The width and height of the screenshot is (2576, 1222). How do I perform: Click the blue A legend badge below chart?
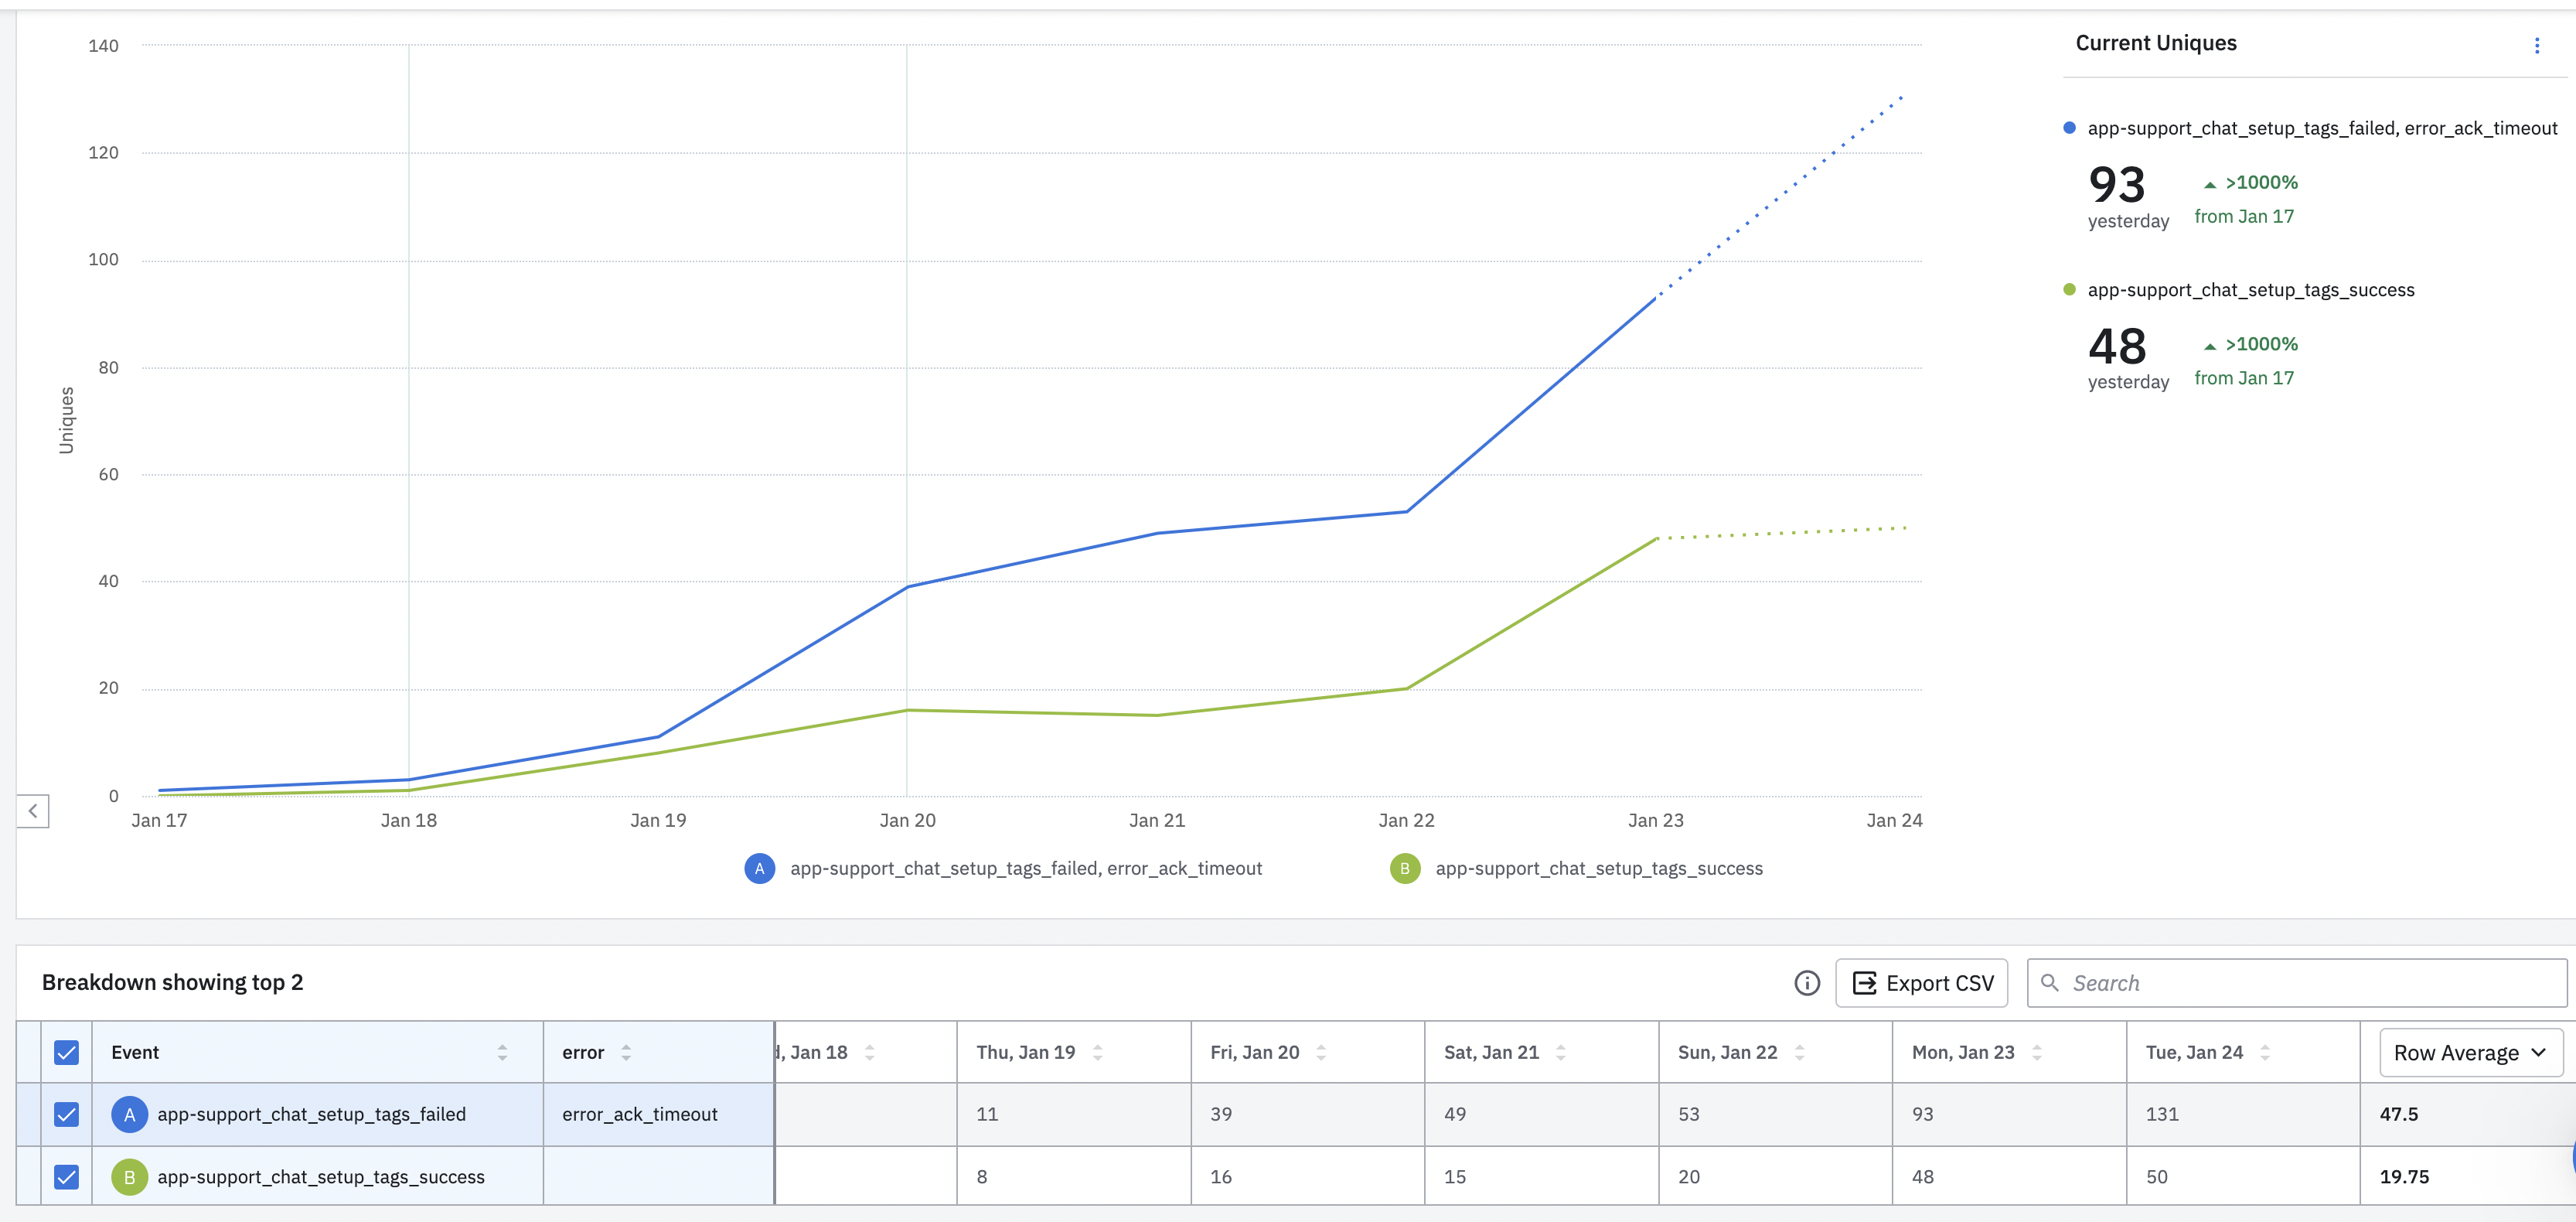(x=759, y=868)
